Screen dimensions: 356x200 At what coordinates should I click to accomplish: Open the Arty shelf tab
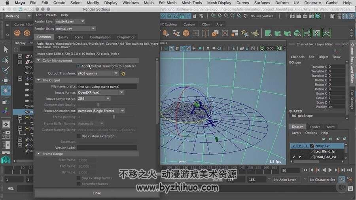[219, 24]
